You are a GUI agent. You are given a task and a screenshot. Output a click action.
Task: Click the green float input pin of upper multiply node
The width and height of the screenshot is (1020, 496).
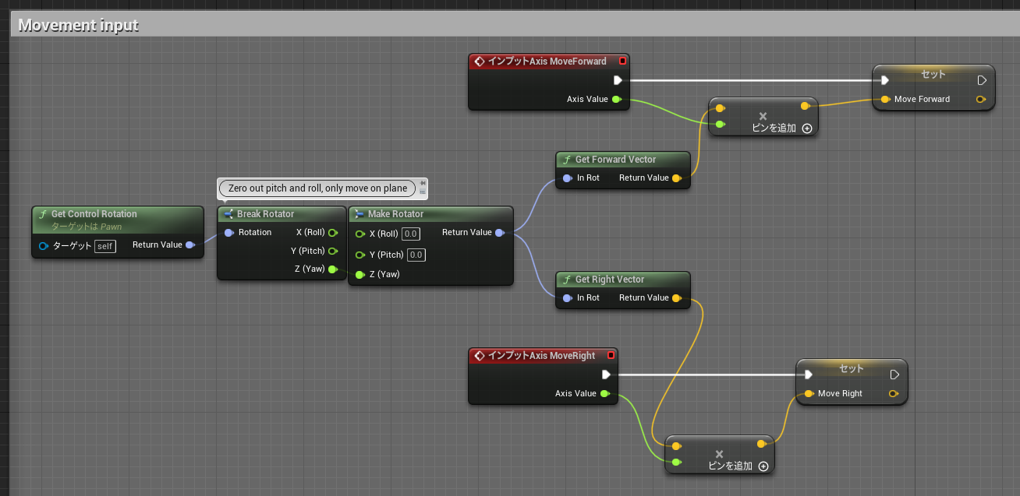coord(720,124)
